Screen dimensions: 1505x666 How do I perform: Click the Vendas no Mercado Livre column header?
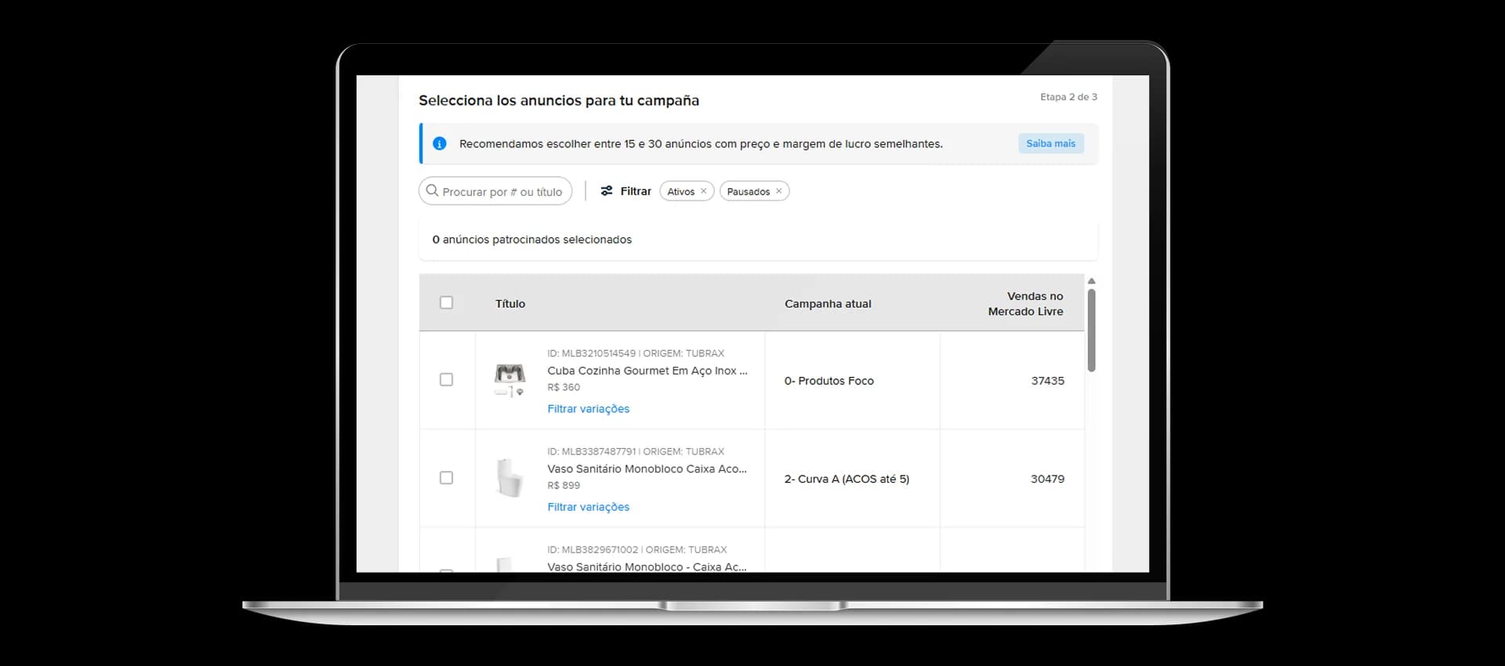(x=1025, y=304)
